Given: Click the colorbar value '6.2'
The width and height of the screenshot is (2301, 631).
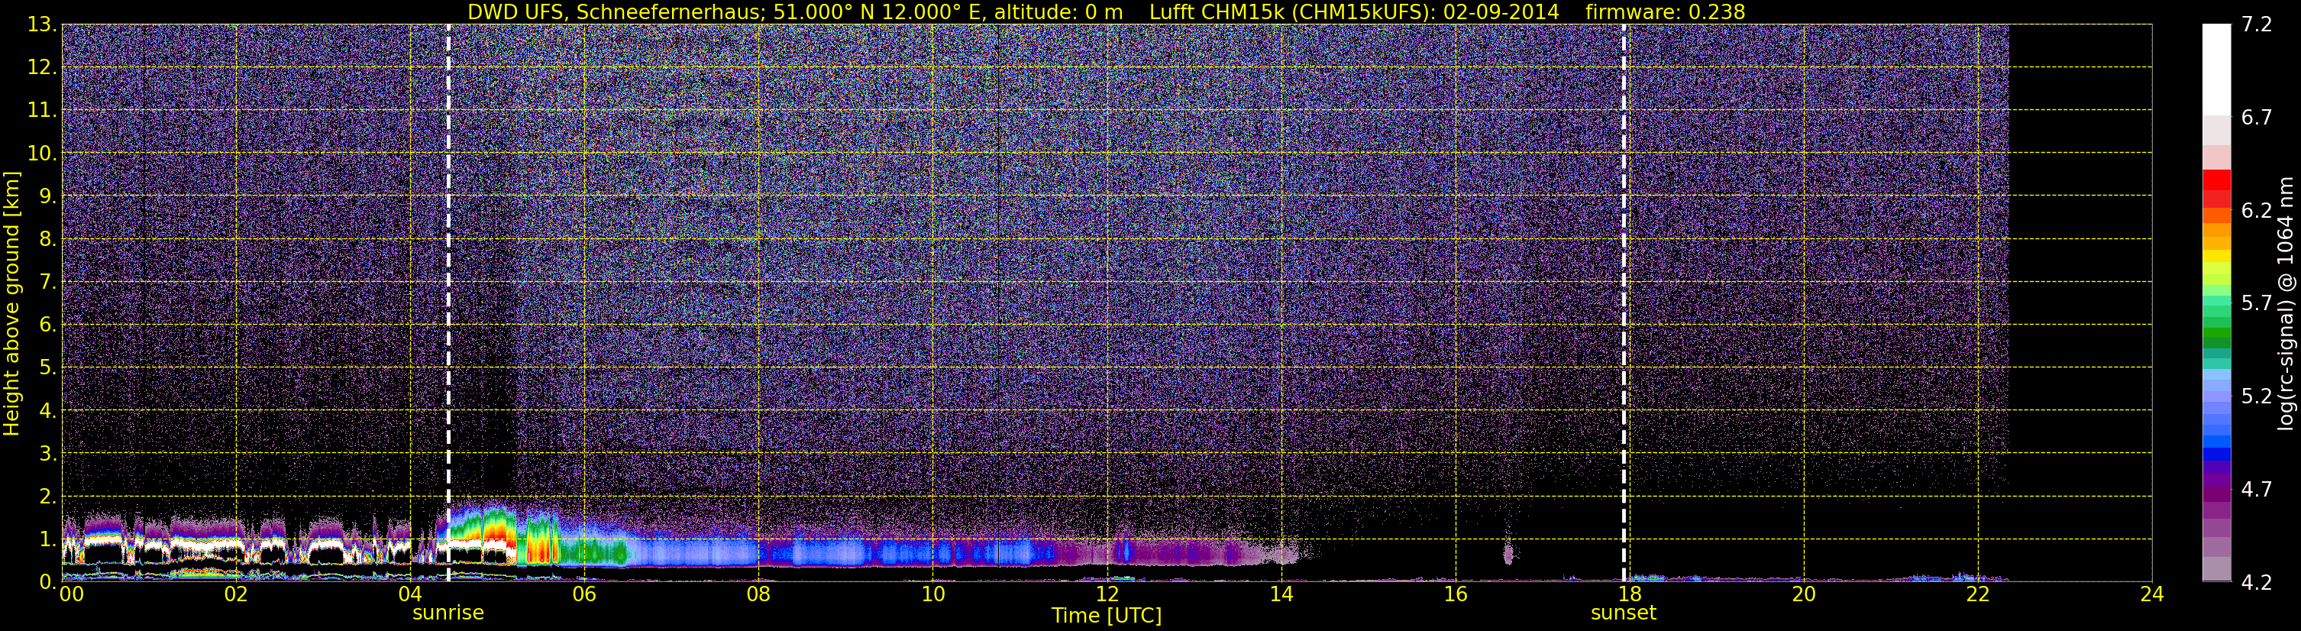Looking at the screenshot, I should (2257, 211).
